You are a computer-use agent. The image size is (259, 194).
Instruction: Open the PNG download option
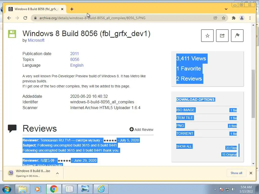click(x=180, y=126)
